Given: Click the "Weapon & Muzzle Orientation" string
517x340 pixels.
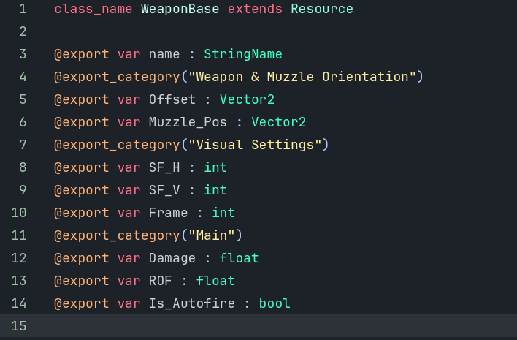Looking at the screenshot, I should [302, 77].
